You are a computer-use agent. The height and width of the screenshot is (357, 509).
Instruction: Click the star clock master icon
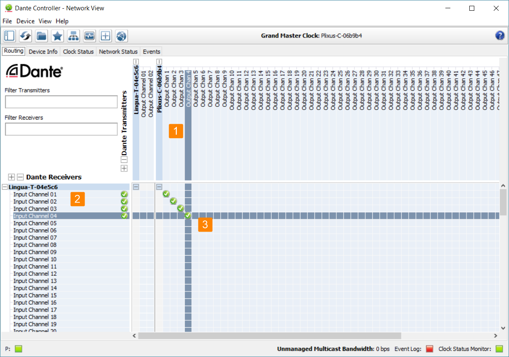coord(57,36)
